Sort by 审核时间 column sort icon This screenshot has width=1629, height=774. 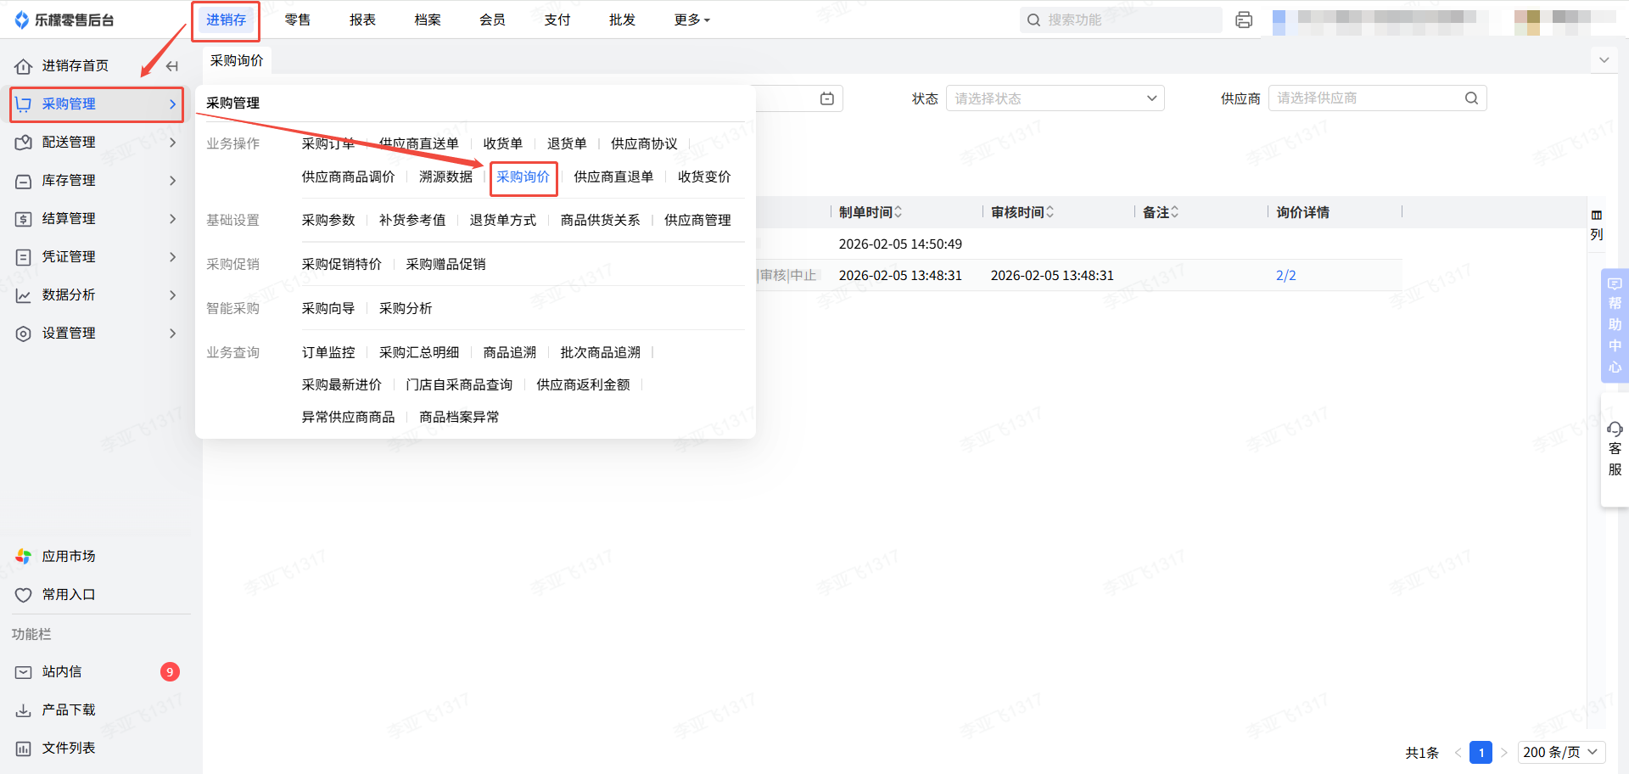(x=1050, y=212)
